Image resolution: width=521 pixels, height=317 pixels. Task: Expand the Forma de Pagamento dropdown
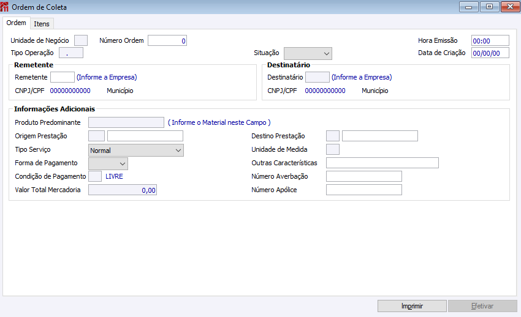(x=108, y=163)
